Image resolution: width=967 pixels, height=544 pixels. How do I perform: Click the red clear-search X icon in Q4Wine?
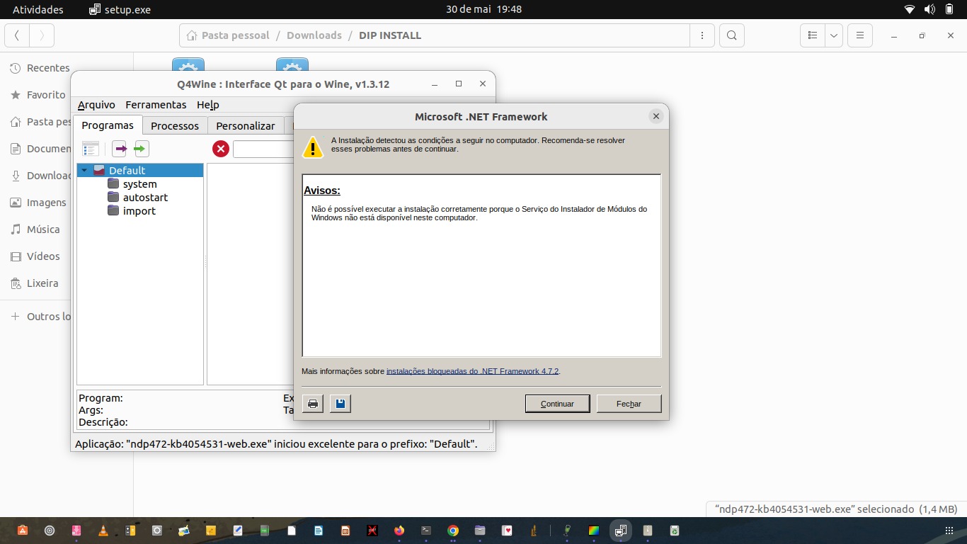click(x=221, y=149)
